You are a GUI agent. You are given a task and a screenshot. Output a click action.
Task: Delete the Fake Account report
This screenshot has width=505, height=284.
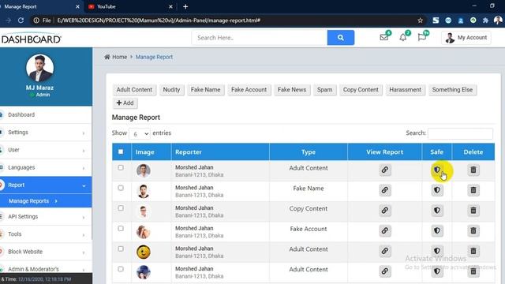click(473, 230)
